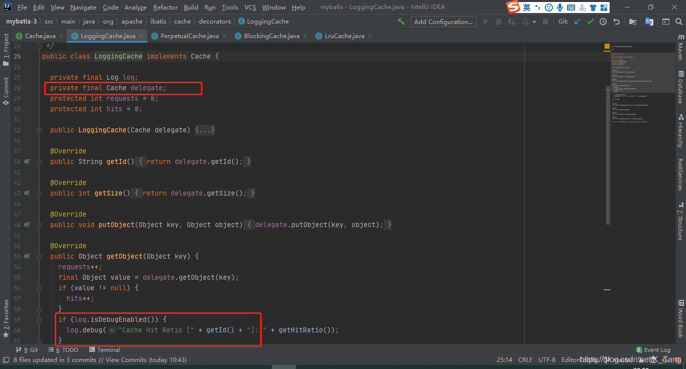Click the Sogou microphone voice input icon
Screen dimensions: 686x369
559,8
